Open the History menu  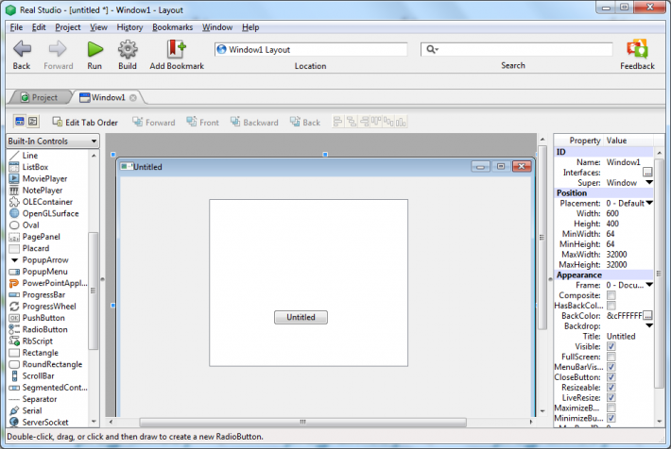129,27
